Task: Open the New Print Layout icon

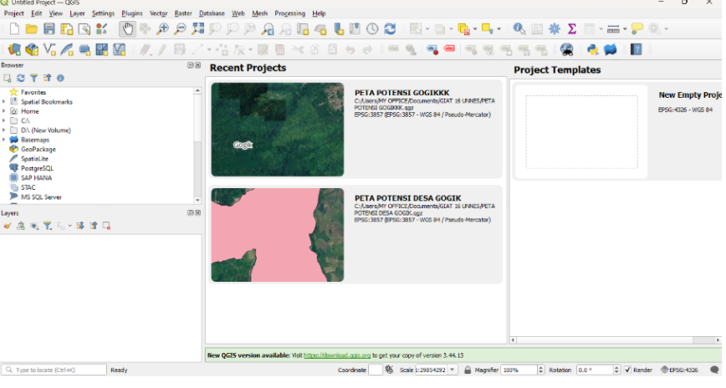Action: (67, 28)
